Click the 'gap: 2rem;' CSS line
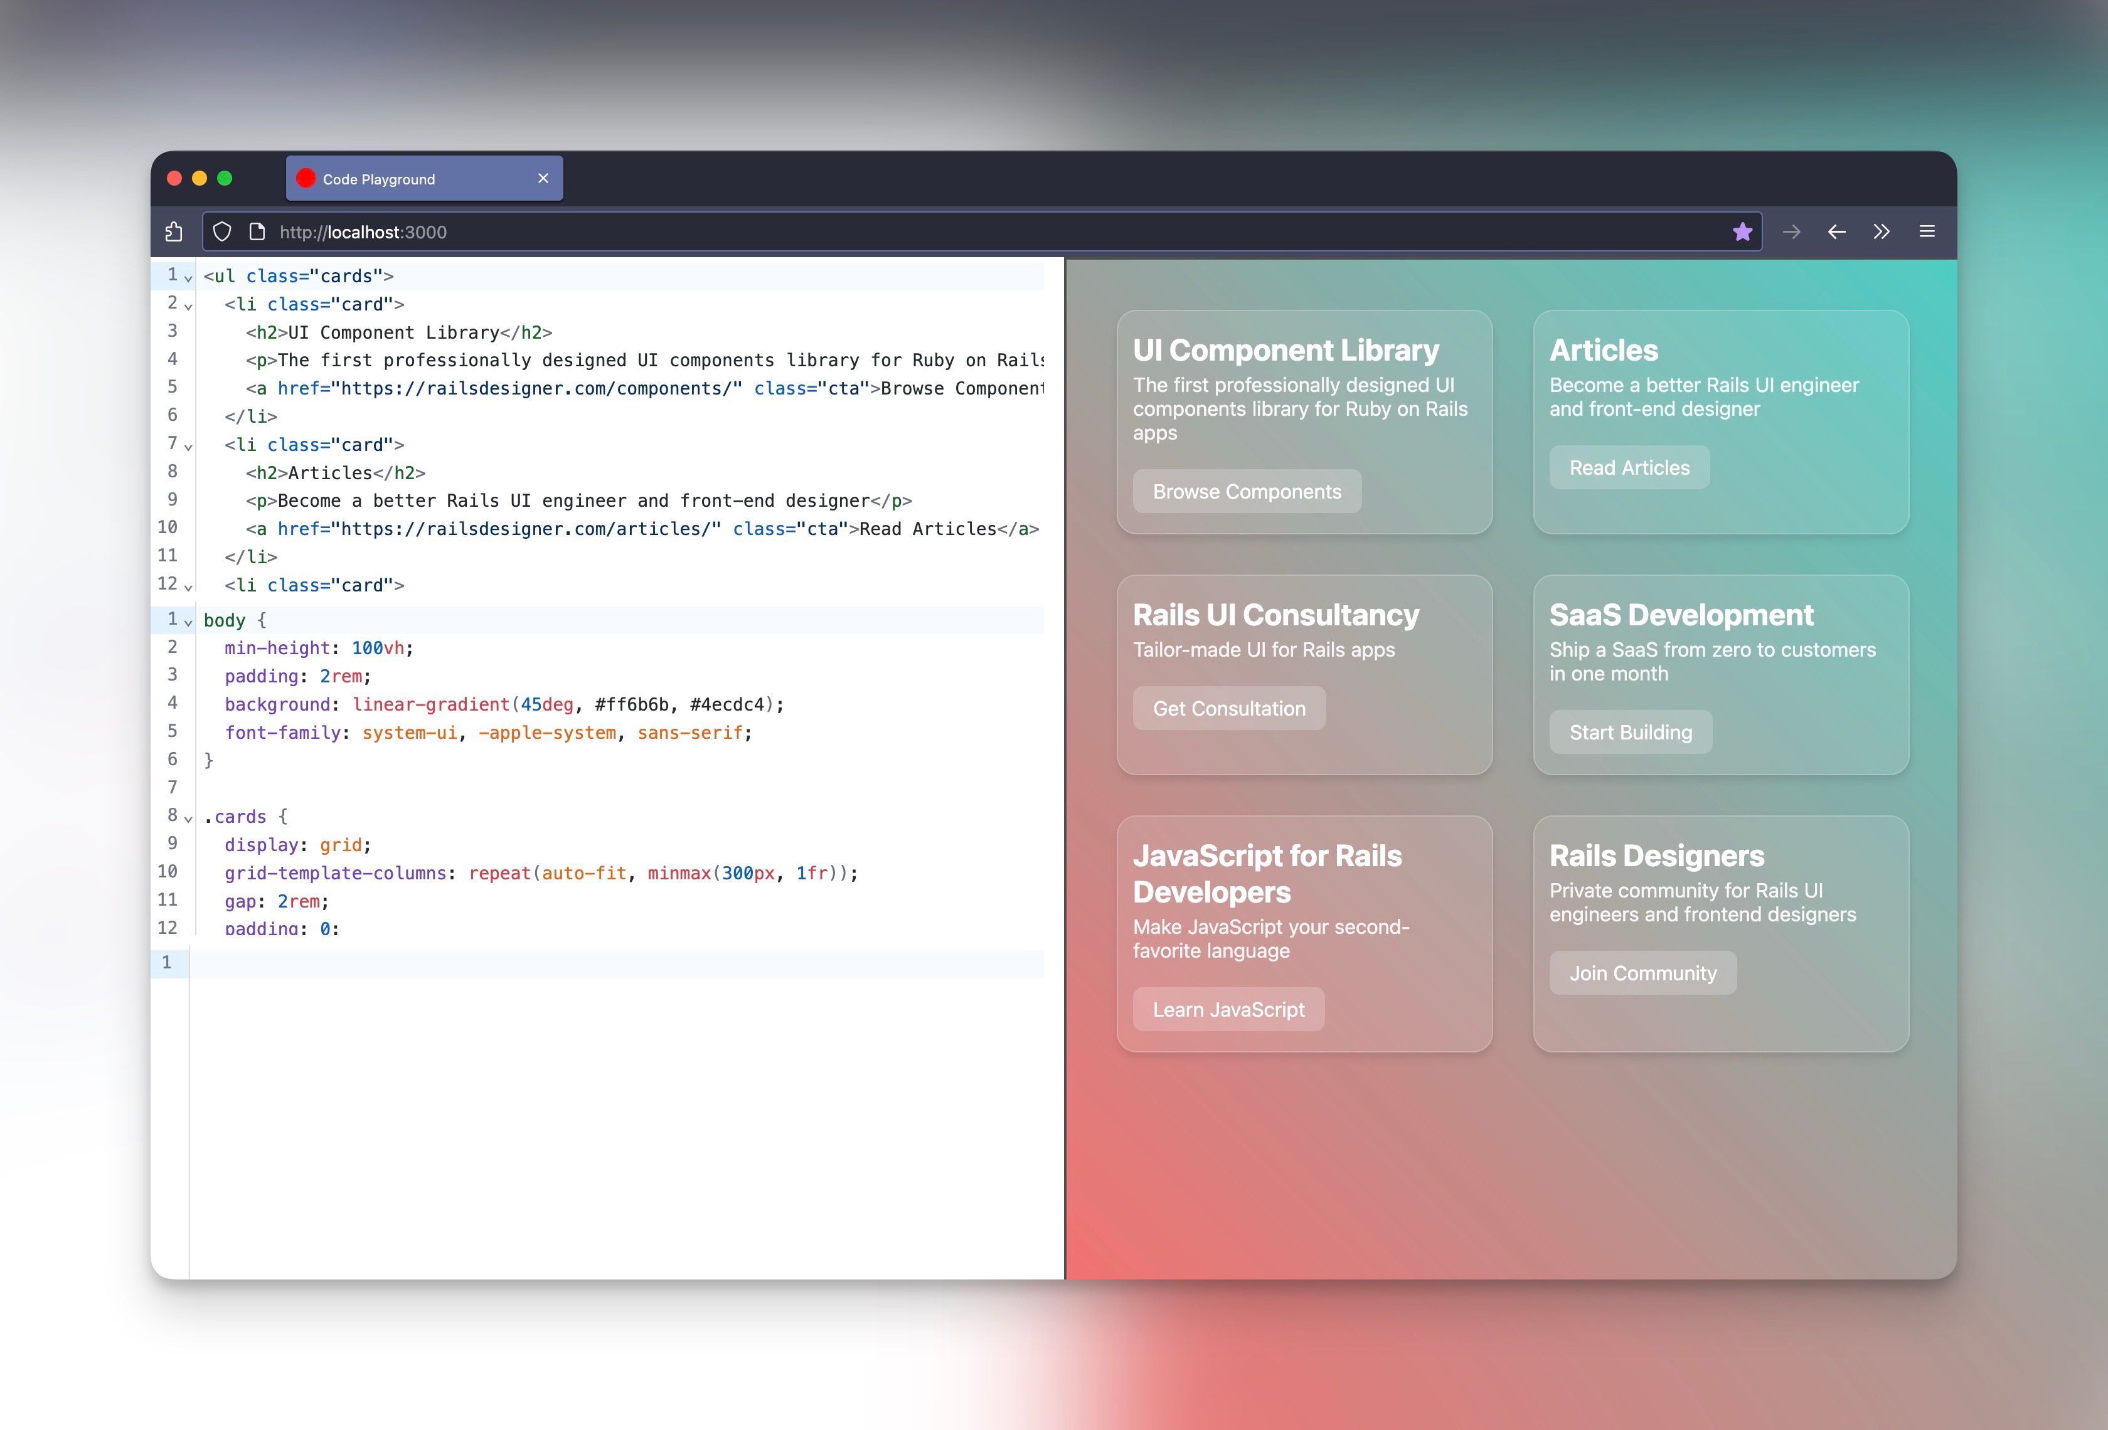This screenshot has width=2108, height=1430. pyautogui.click(x=277, y=901)
